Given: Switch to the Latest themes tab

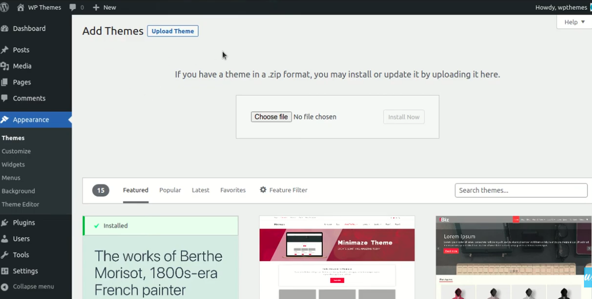Looking at the screenshot, I should [x=201, y=190].
